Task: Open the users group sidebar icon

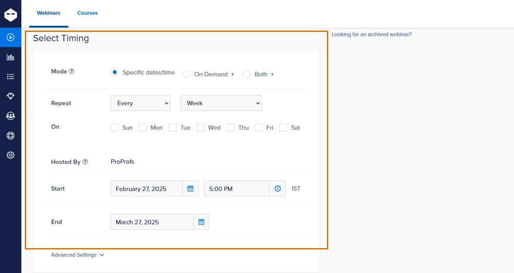Action: 10,116
